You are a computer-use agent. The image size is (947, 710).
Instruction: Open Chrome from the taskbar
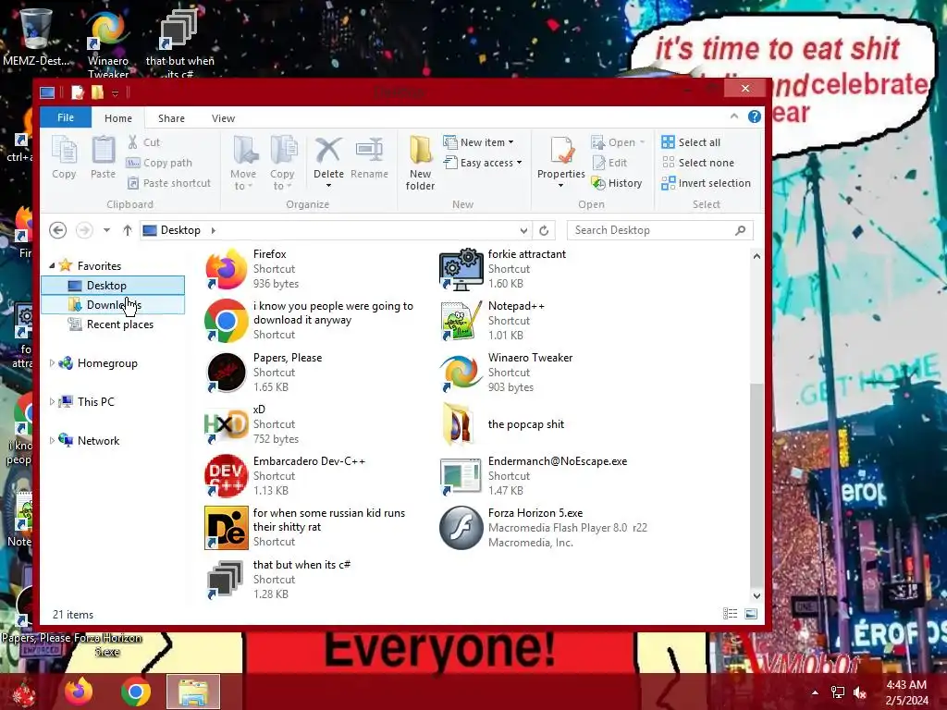[136, 692]
